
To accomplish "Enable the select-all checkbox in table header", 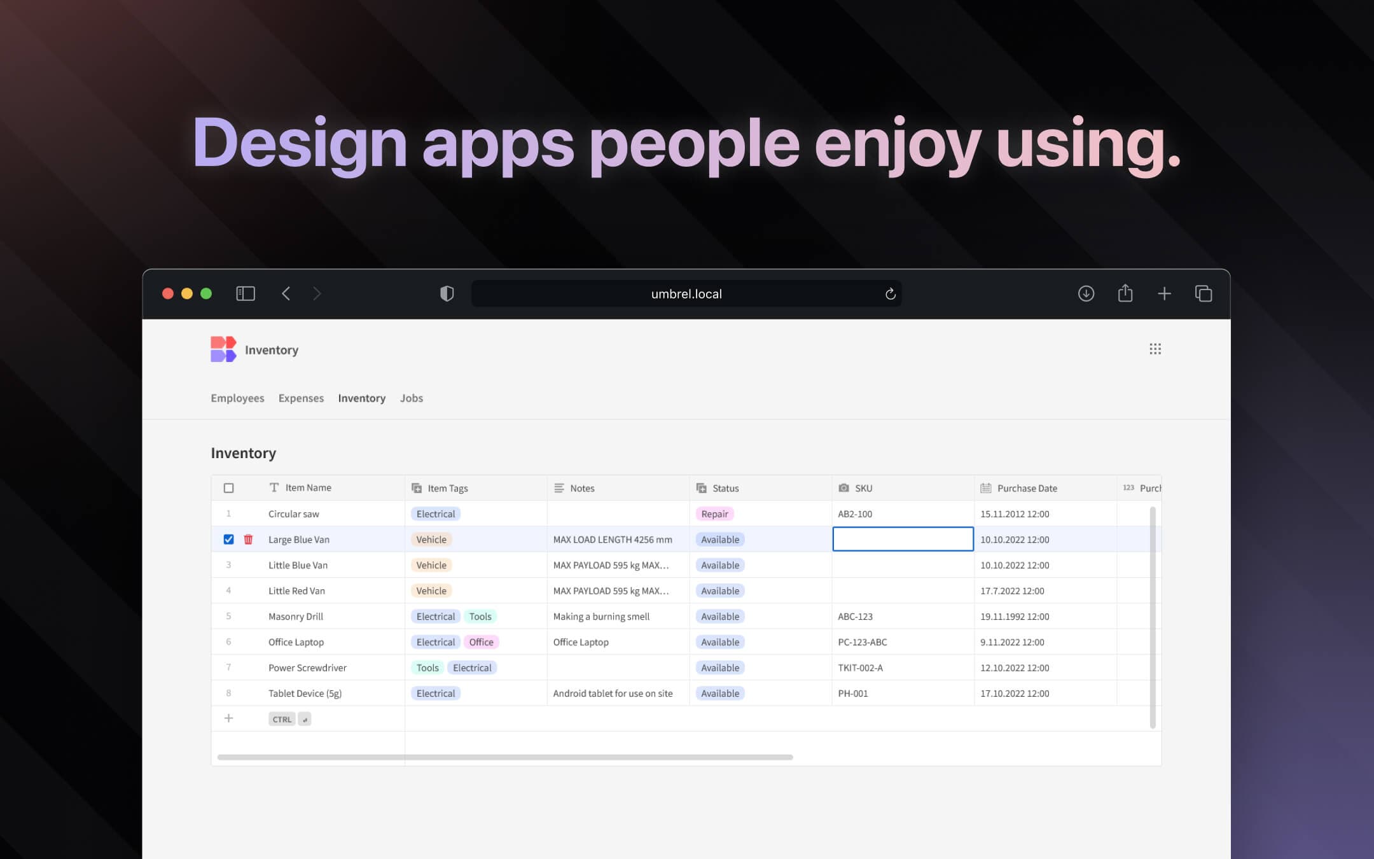I will tap(228, 487).
